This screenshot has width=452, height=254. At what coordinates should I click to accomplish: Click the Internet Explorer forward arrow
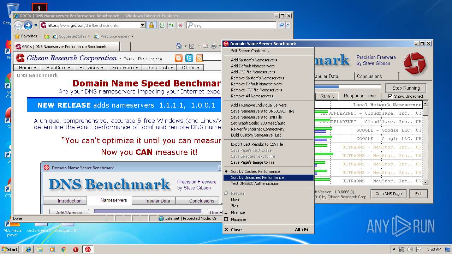tap(28, 25)
